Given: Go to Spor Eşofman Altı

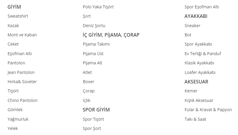Looking at the screenshot, I should pyautogui.click(x=202, y=7).
